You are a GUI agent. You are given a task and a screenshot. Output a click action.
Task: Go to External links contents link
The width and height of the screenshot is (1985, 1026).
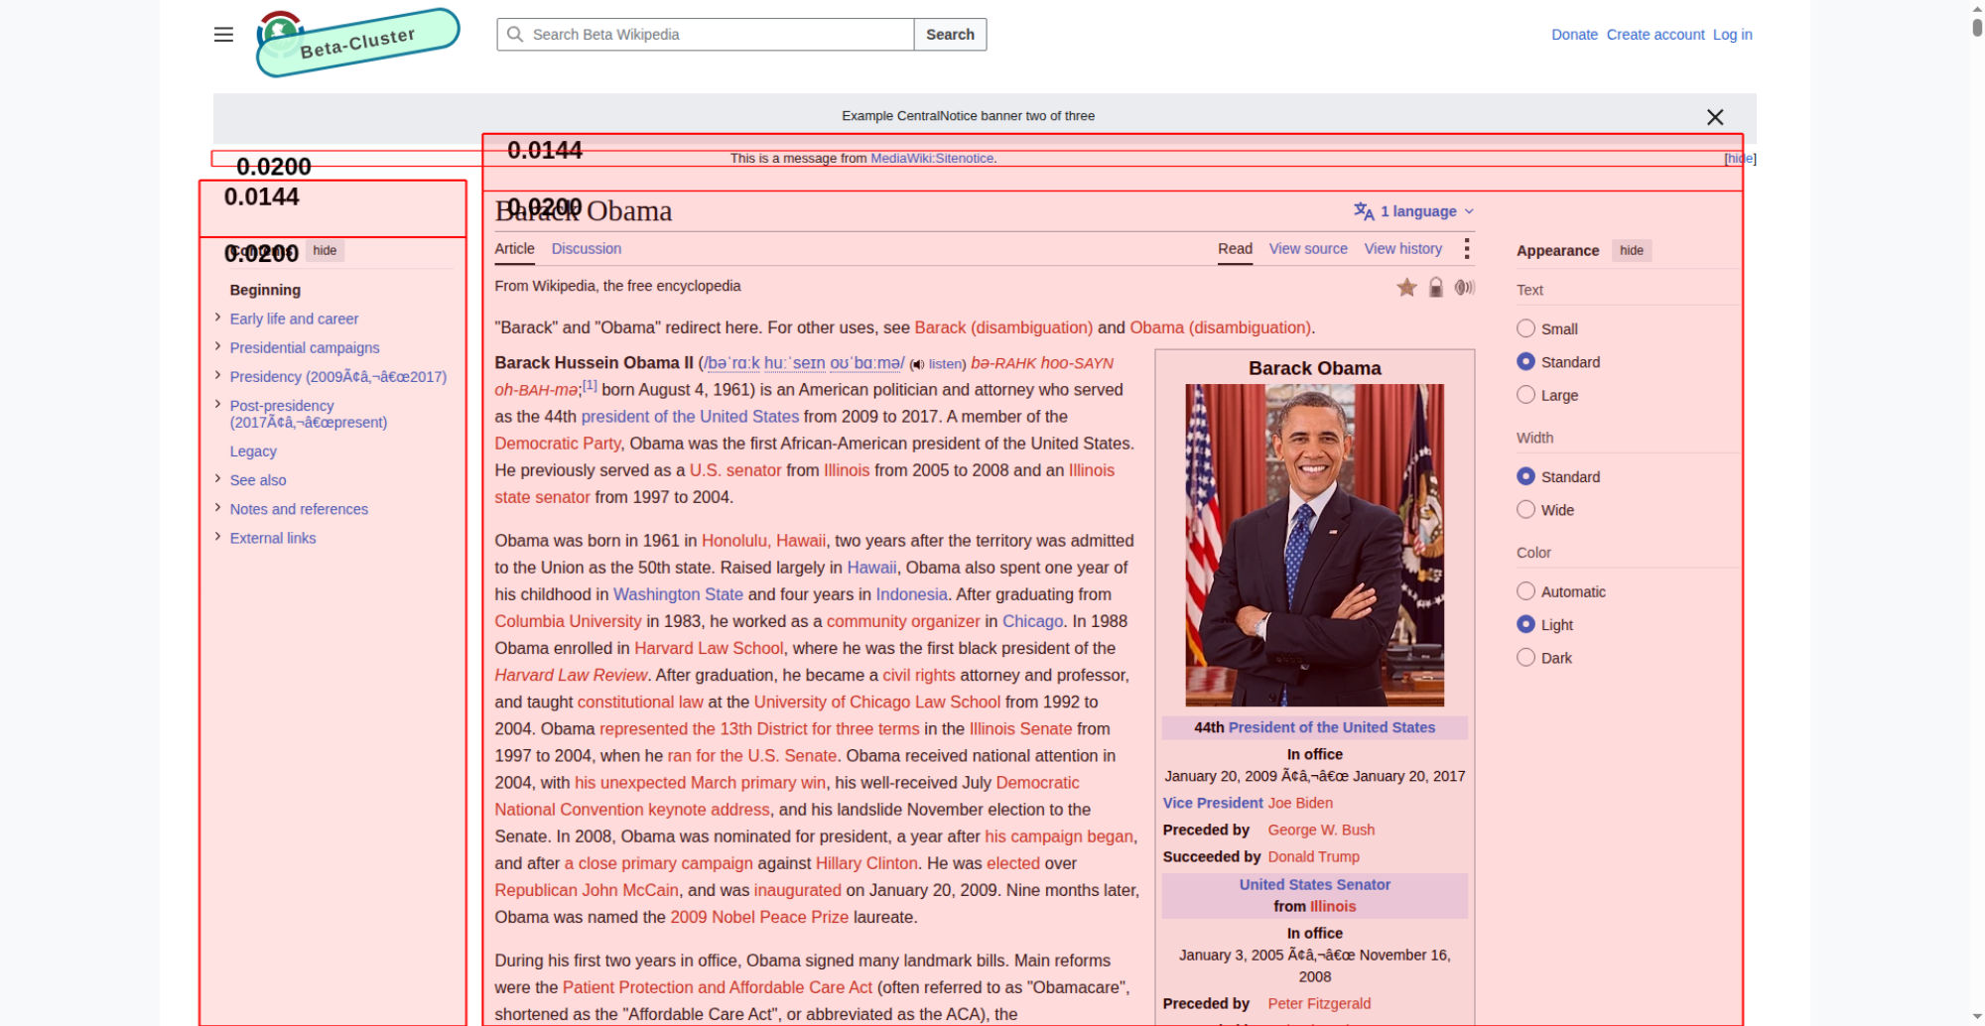pos(273,538)
